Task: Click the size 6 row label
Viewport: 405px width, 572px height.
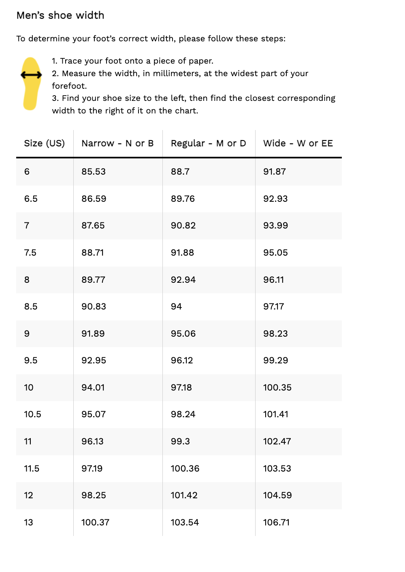Action: [27, 172]
